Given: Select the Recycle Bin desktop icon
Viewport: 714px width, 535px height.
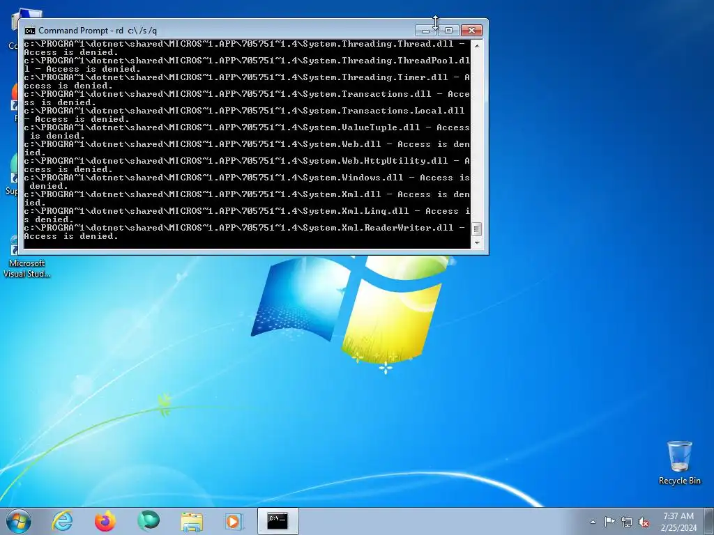Looking at the screenshot, I should (679, 463).
